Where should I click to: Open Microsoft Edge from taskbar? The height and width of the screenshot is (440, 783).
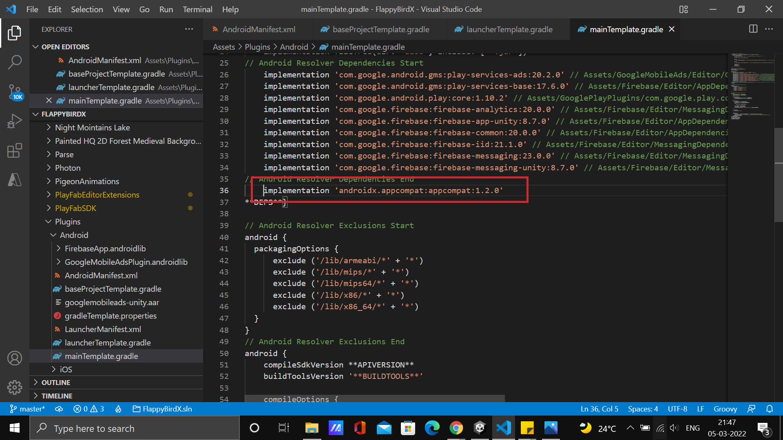coord(432,428)
